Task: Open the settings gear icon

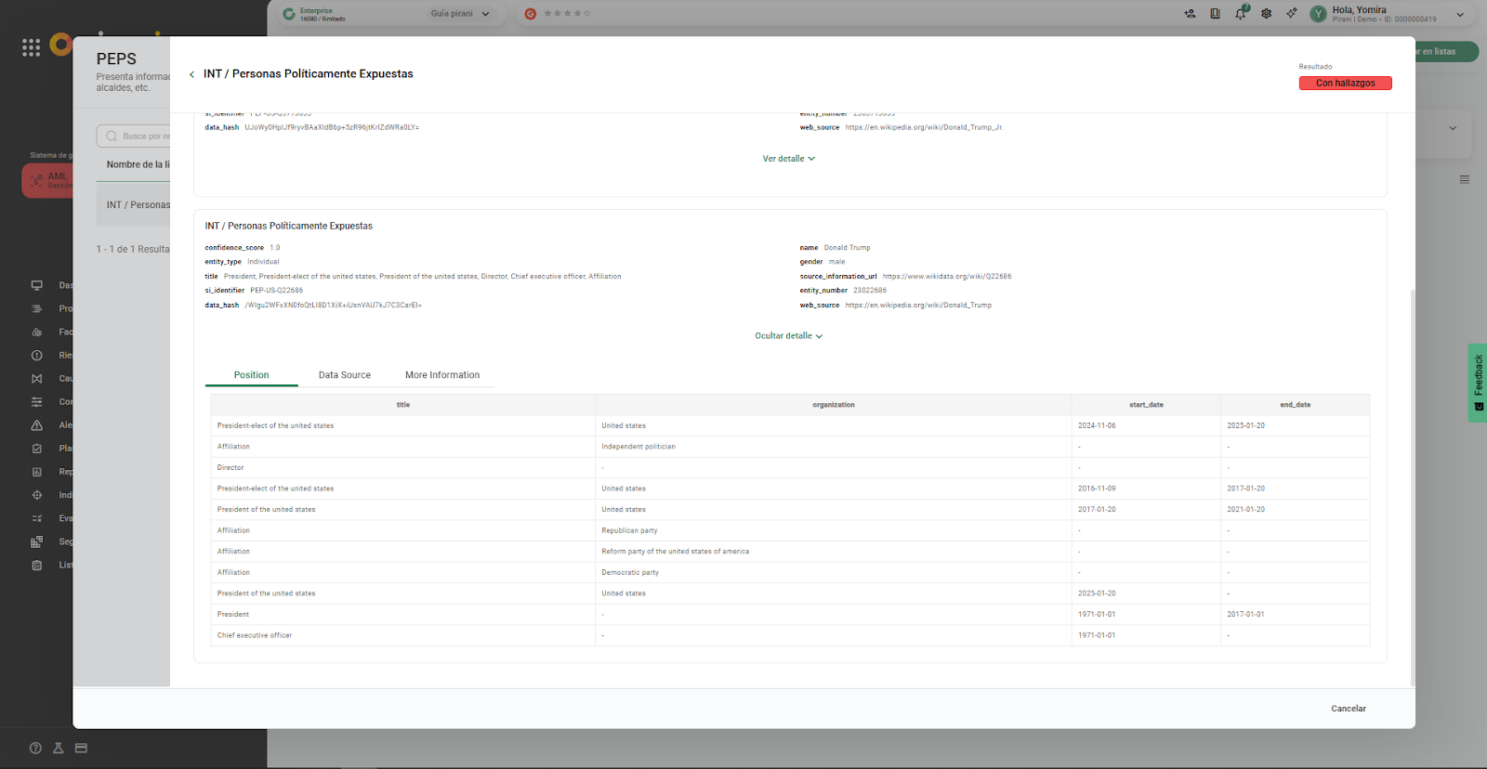Action: tap(1266, 14)
